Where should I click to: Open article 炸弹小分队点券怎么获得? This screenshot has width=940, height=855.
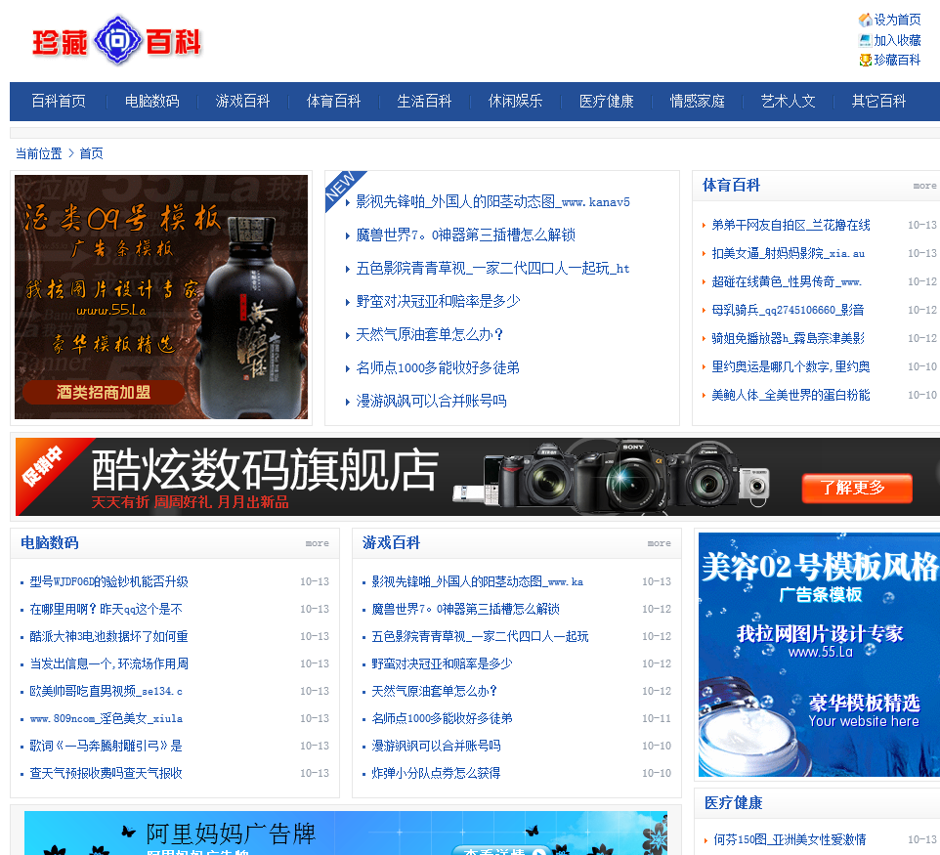pos(436,774)
